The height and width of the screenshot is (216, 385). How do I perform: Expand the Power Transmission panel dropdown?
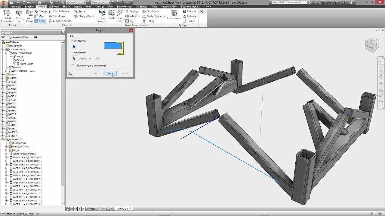point(137,25)
